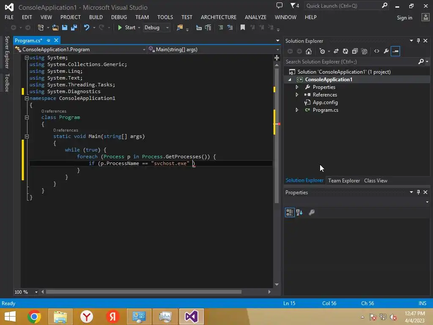
Task: Open the Server Explorer side tab
Action: pos(7,52)
